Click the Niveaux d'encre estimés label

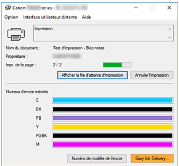pos(27,92)
